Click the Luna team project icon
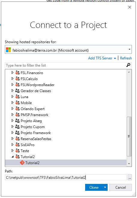 coord(17,97)
